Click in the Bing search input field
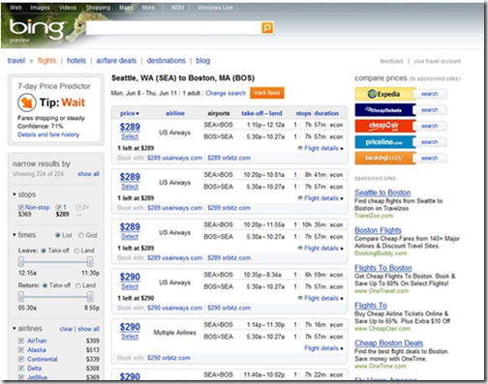488x384 pixels. 173,28
